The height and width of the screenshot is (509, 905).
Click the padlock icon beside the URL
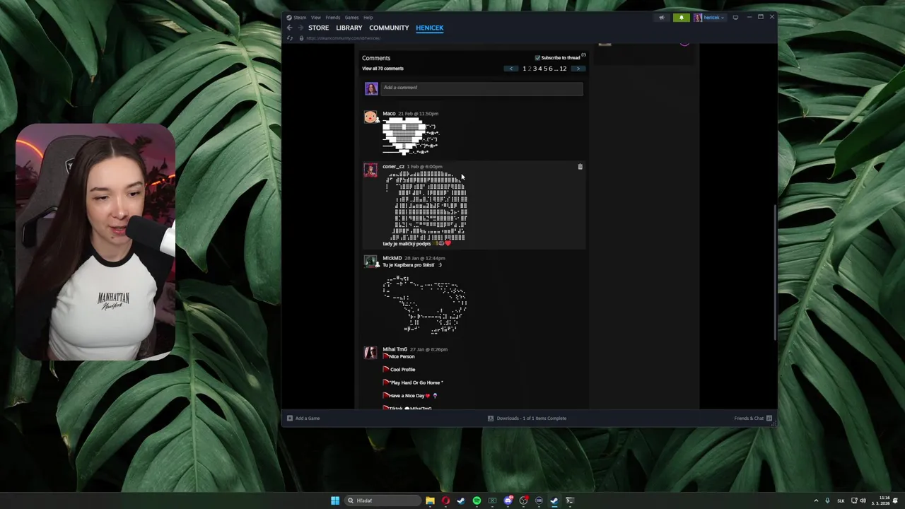tap(301, 38)
